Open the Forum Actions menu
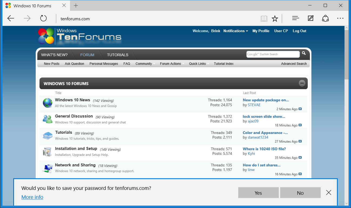The image size is (351, 208). [x=171, y=63]
